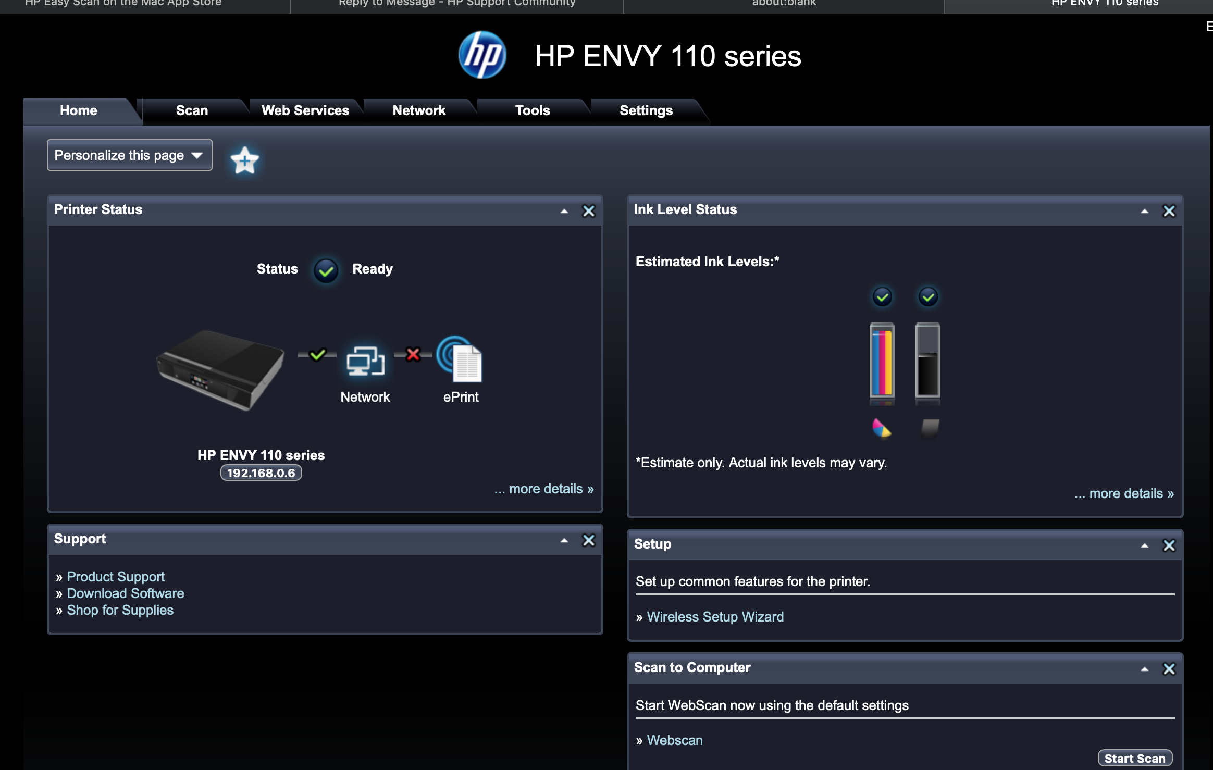Click the star favorite icon near Personalize
The height and width of the screenshot is (770, 1213).
[244, 161]
